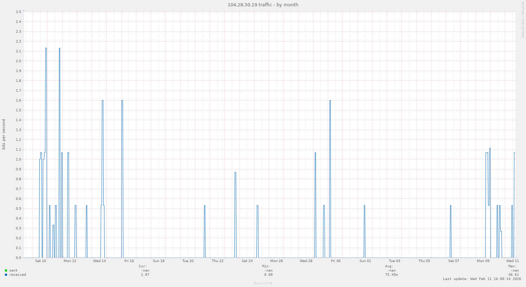Click the vertical RRDTOOL / TOBI OETIKER text
This screenshot has width=526, height=287.
point(522,20)
